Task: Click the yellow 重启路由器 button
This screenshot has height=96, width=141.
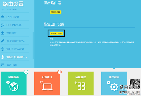Action: [56, 12]
